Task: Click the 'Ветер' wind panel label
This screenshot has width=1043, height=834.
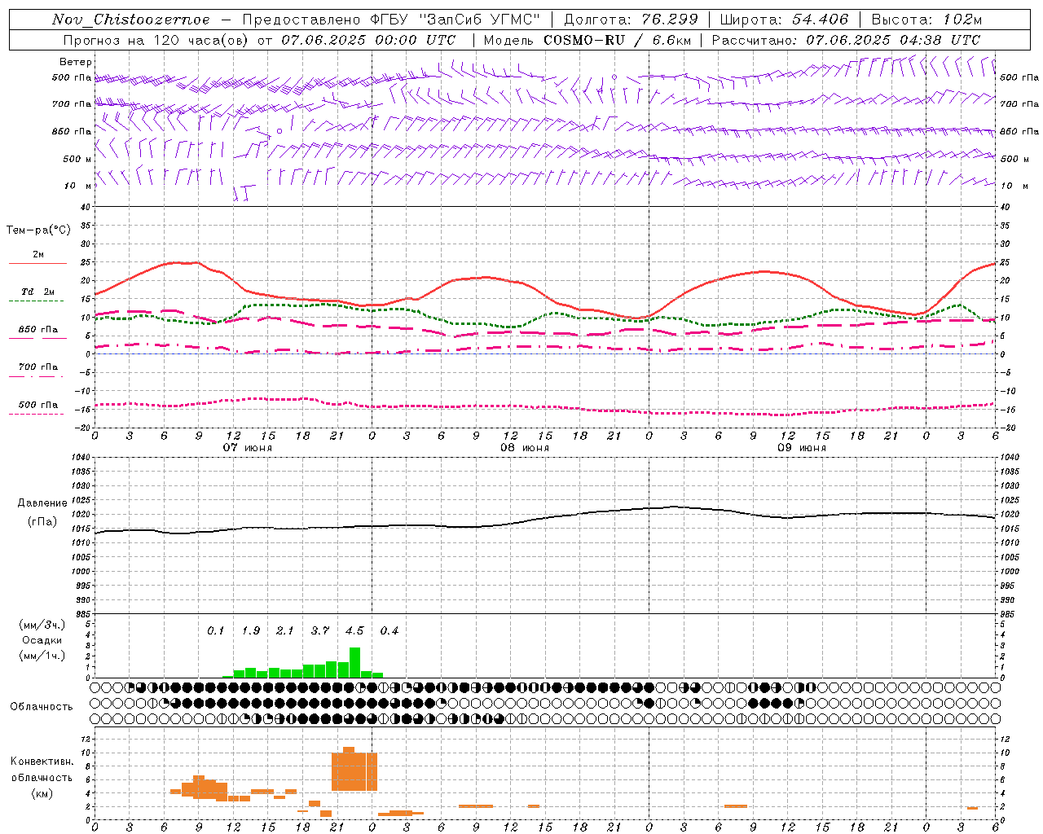Action: coord(76,62)
